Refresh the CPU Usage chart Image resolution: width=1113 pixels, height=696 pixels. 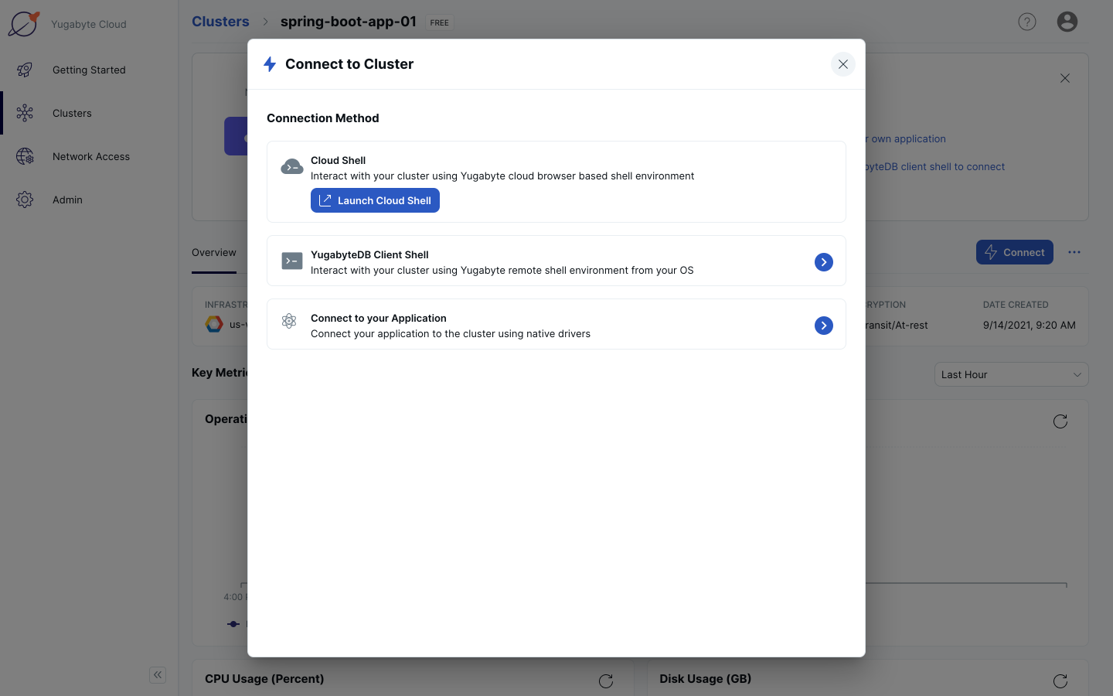click(x=606, y=681)
